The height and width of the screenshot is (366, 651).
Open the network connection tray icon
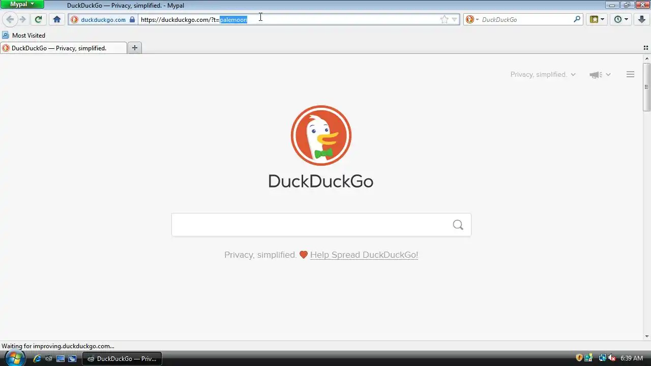pyautogui.click(x=602, y=358)
